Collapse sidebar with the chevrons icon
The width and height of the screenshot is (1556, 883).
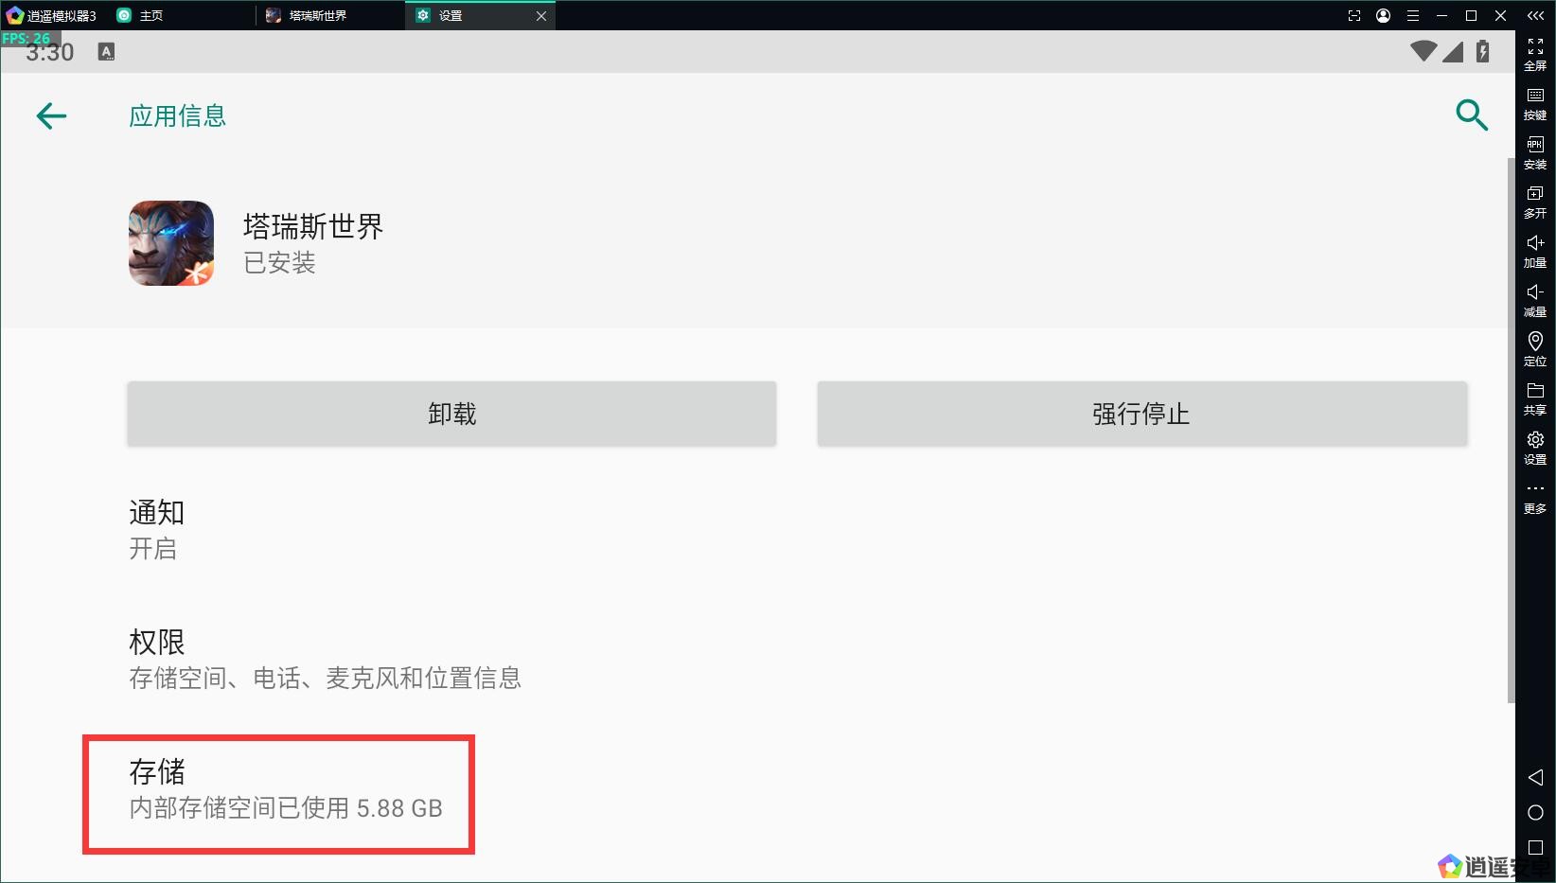pos(1535,15)
